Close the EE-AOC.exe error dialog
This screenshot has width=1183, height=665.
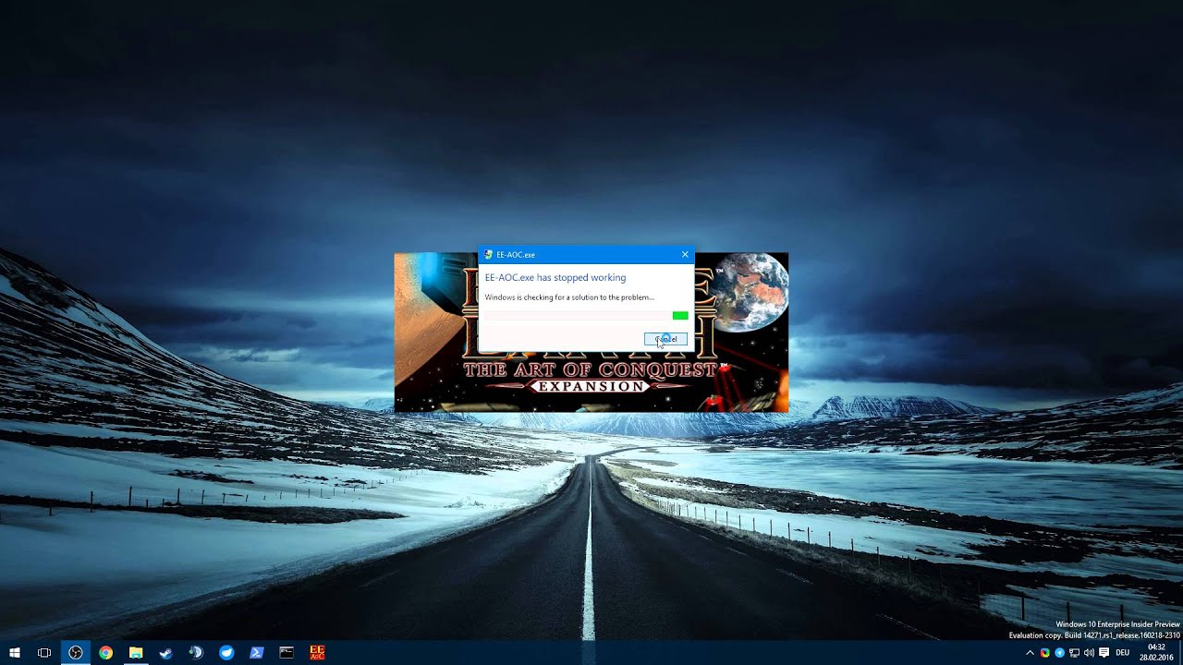[685, 254]
